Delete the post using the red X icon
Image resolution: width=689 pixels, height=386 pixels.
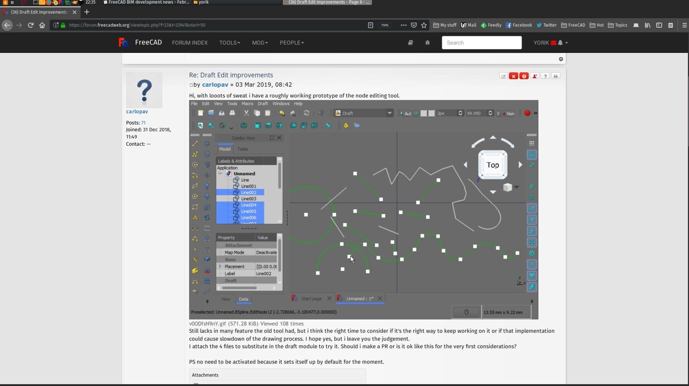pos(514,76)
